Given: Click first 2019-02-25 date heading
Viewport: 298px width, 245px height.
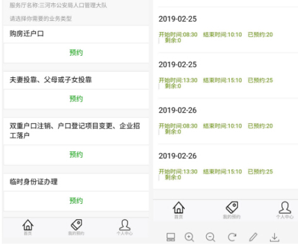Looking at the screenshot, I should (177, 19).
